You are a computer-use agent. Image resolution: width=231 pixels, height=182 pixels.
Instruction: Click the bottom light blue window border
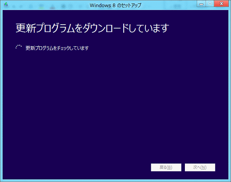(115, 181)
